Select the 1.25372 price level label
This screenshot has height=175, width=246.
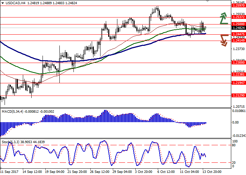pos(239,17)
